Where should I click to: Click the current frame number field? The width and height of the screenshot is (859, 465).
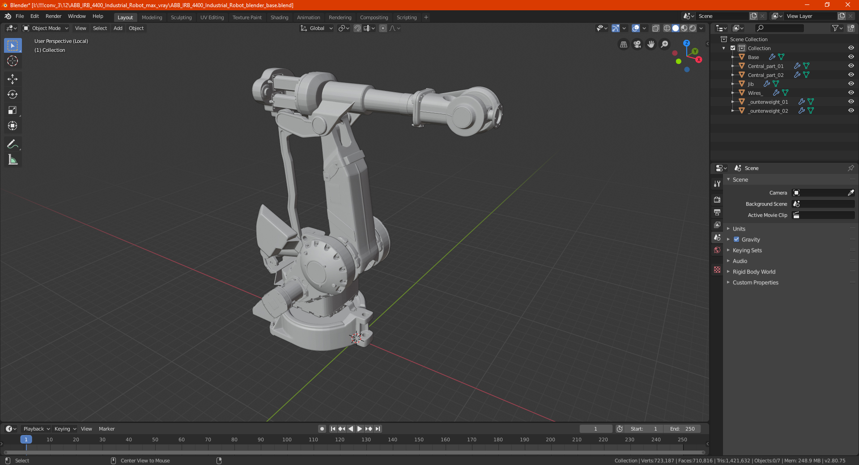click(595, 429)
